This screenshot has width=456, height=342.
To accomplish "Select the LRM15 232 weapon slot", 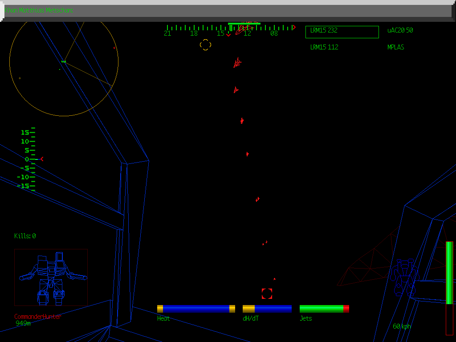I will click(342, 32).
